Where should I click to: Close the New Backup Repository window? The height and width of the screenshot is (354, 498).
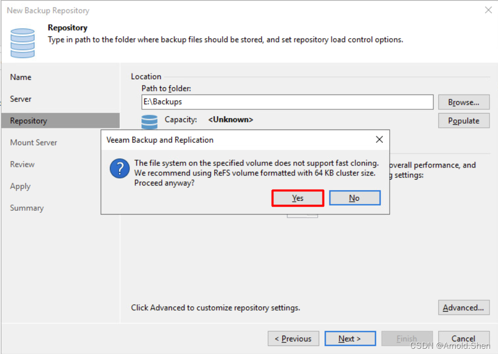click(x=488, y=10)
